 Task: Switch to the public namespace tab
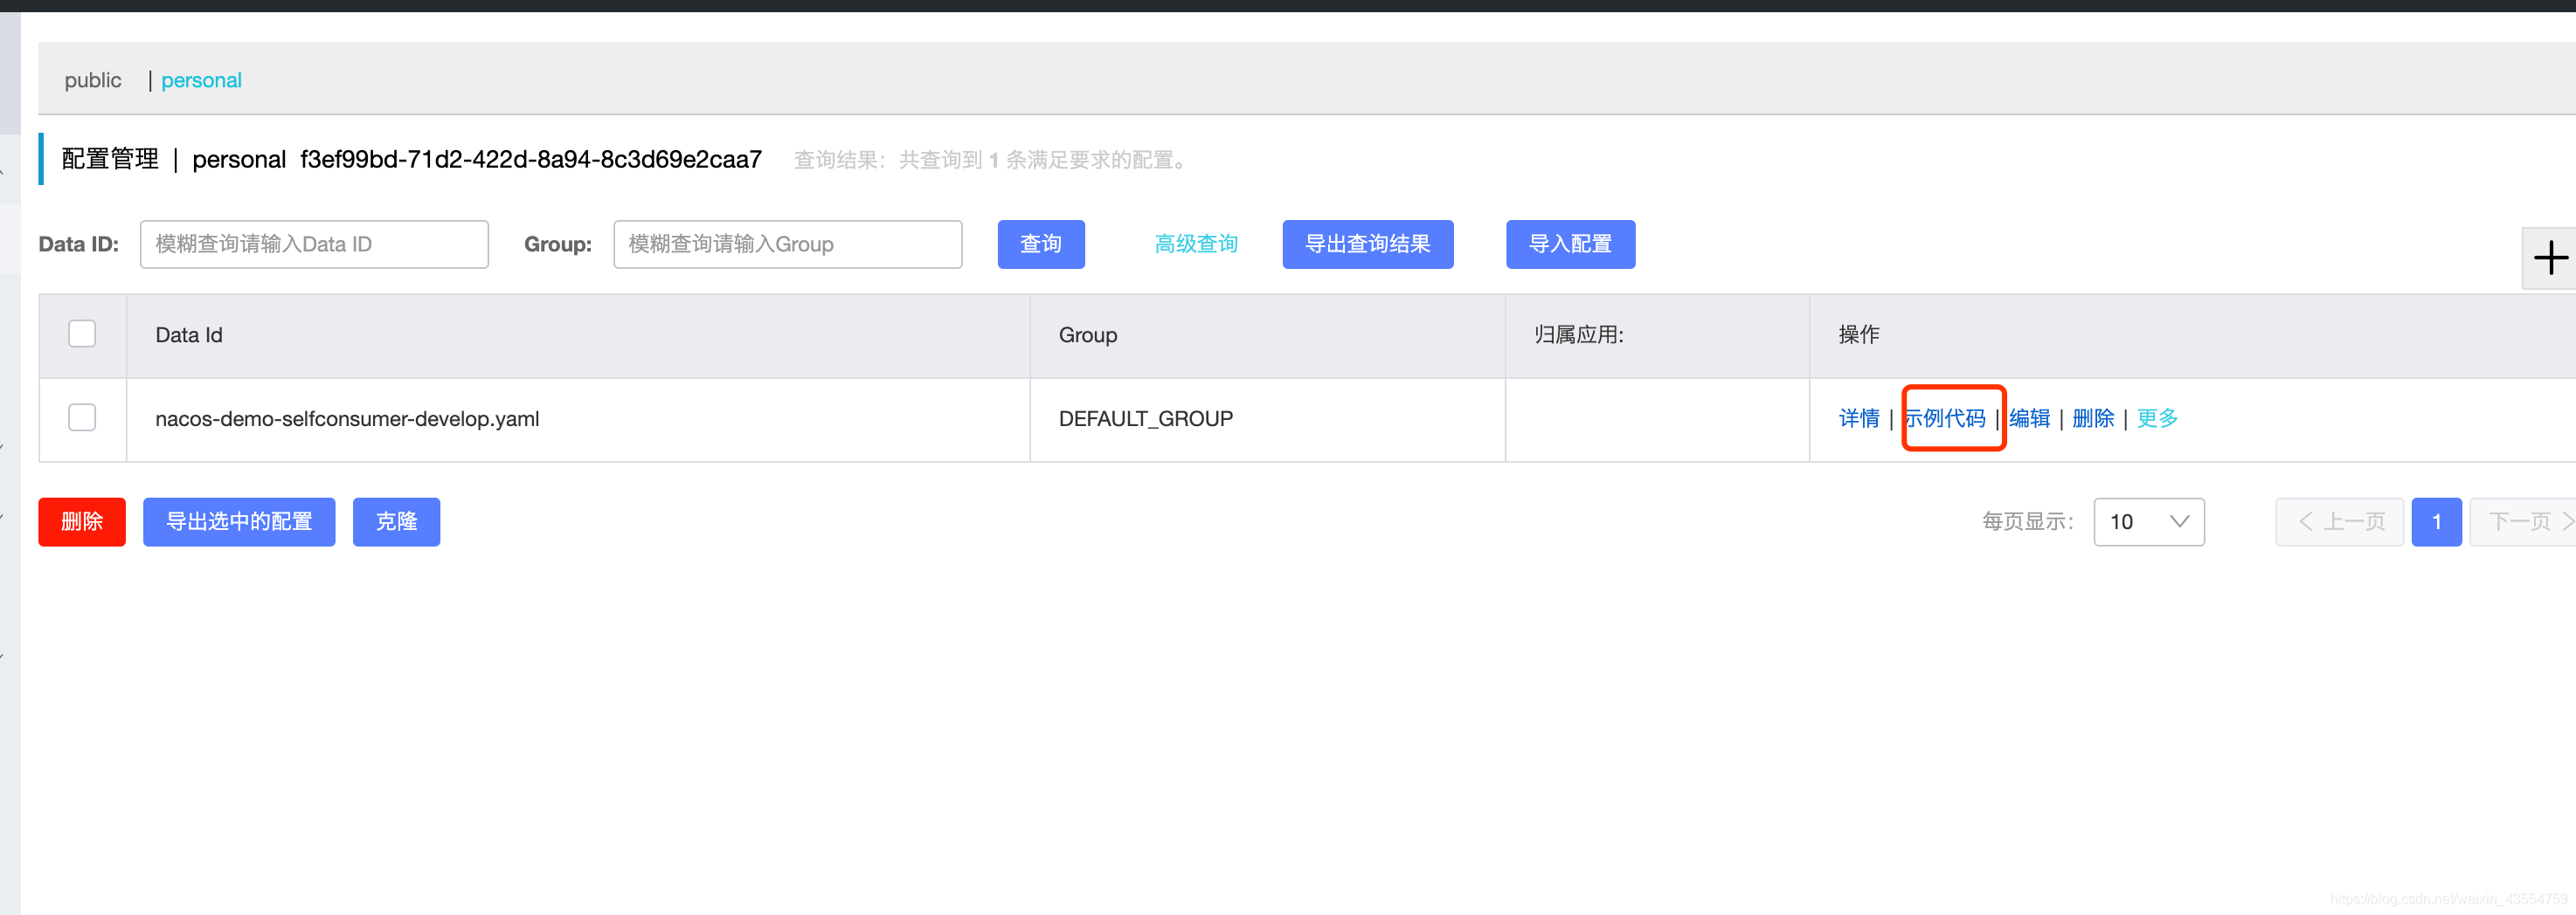click(93, 80)
